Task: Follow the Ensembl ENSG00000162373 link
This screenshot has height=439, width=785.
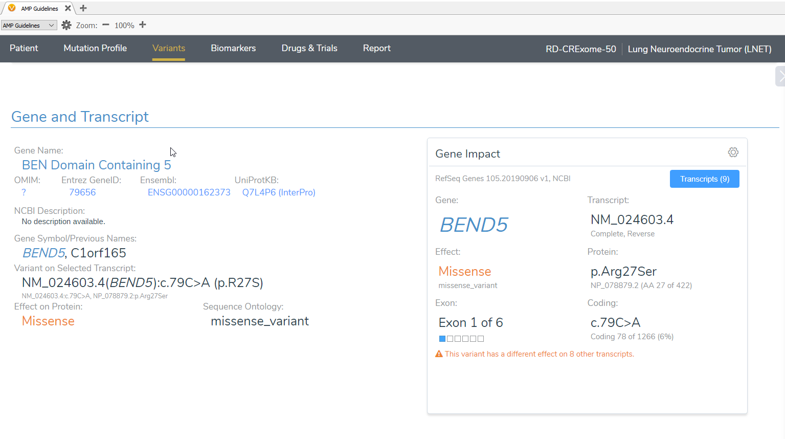Action: click(189, 192)
